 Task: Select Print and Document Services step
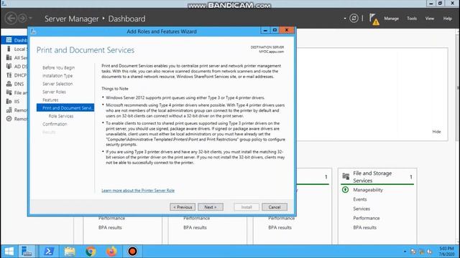click(65, 107)
